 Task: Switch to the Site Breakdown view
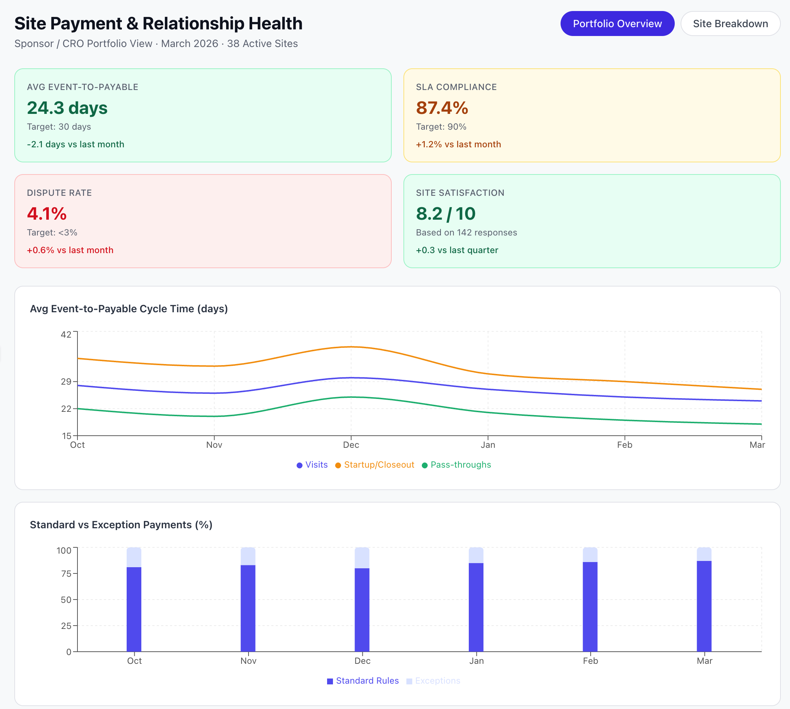(730, 24)
